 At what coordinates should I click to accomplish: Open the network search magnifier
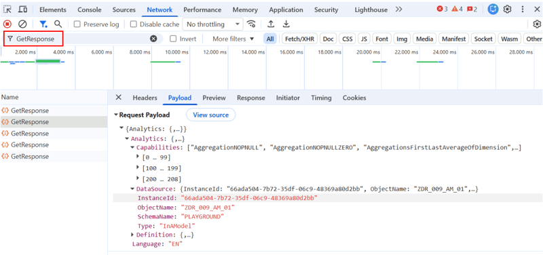[58, 24]
